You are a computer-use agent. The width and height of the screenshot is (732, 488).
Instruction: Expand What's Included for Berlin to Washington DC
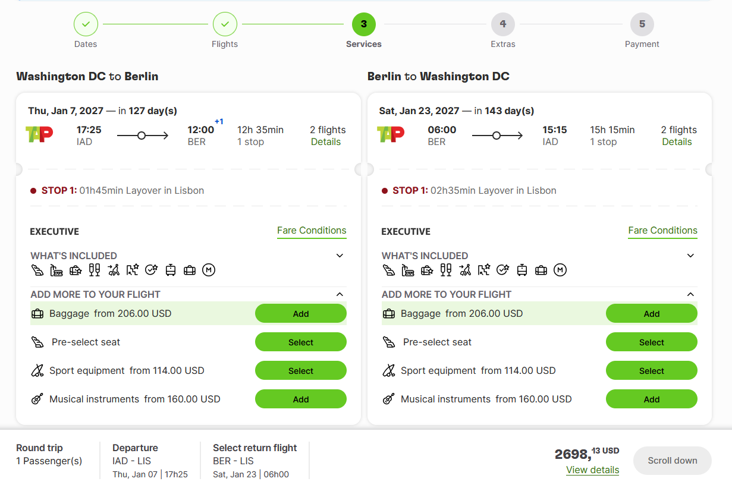coord(690,256)
